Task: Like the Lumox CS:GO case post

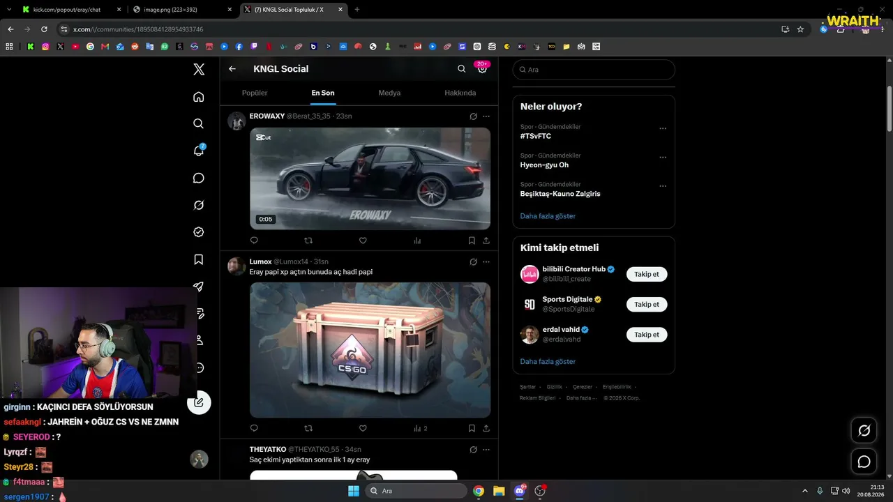Action: [x=363, y=428]
